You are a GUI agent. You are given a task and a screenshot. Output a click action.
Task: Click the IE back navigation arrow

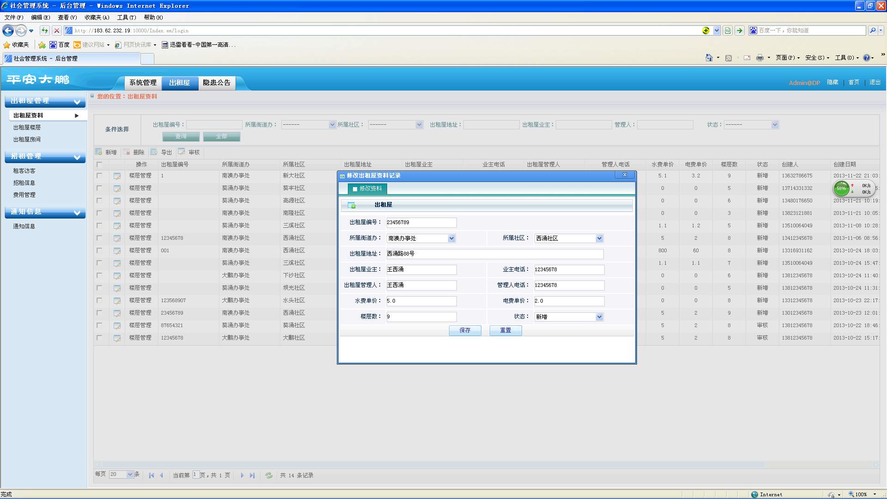point(8,30)
